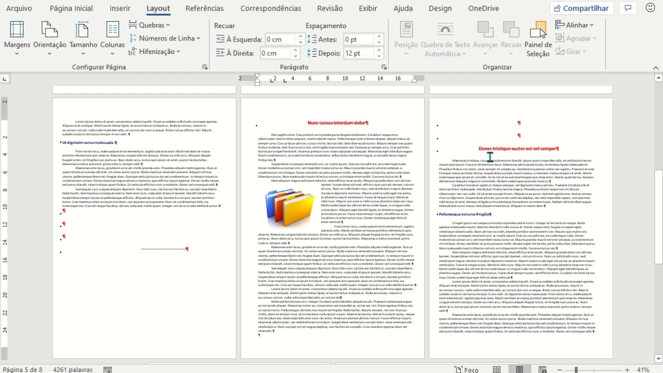Switch to the Página Inicial tab
The width and height of the screenshot is (663, 373).
[x=71, y=8]
